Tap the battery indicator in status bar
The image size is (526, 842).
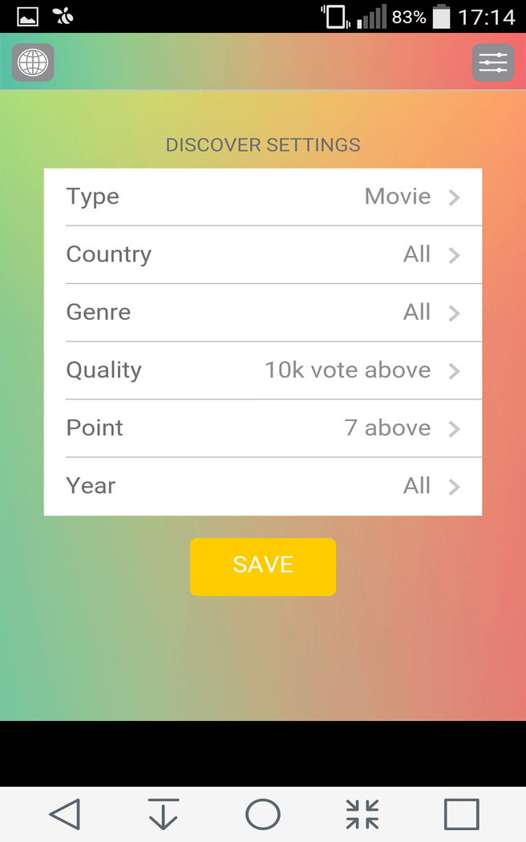point(442,17)
